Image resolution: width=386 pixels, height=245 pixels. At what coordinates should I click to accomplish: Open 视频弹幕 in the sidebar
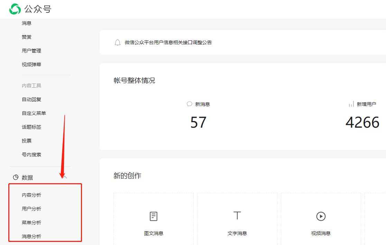tap(31, 64)
